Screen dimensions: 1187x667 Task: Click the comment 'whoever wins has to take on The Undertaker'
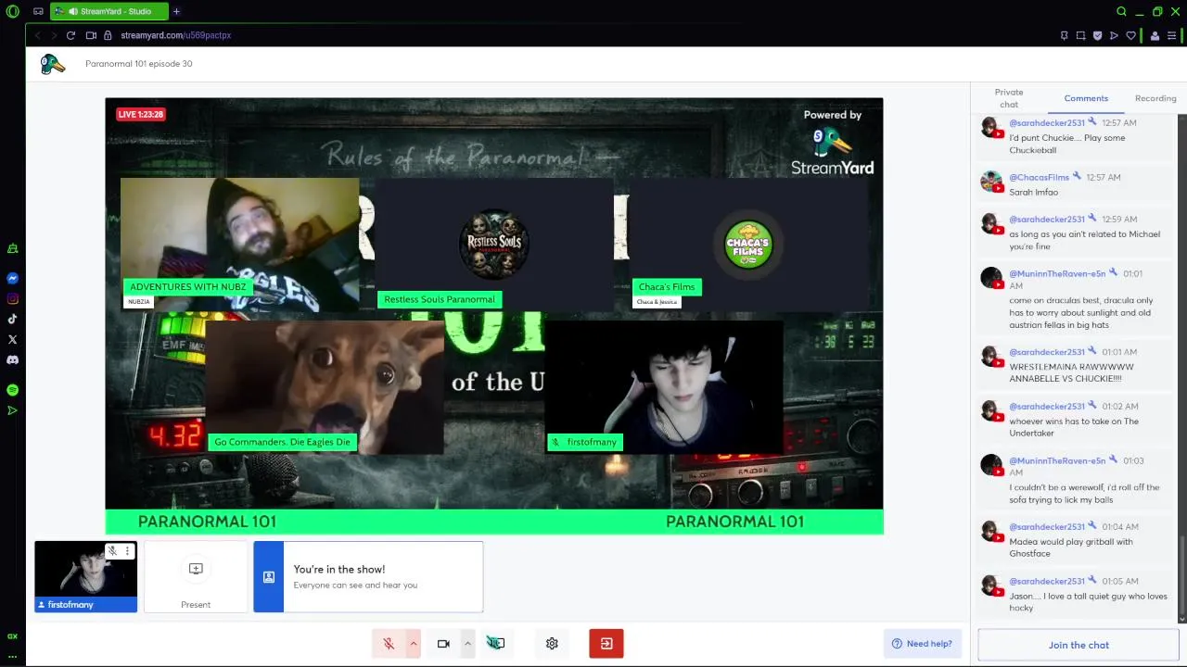1073,427
